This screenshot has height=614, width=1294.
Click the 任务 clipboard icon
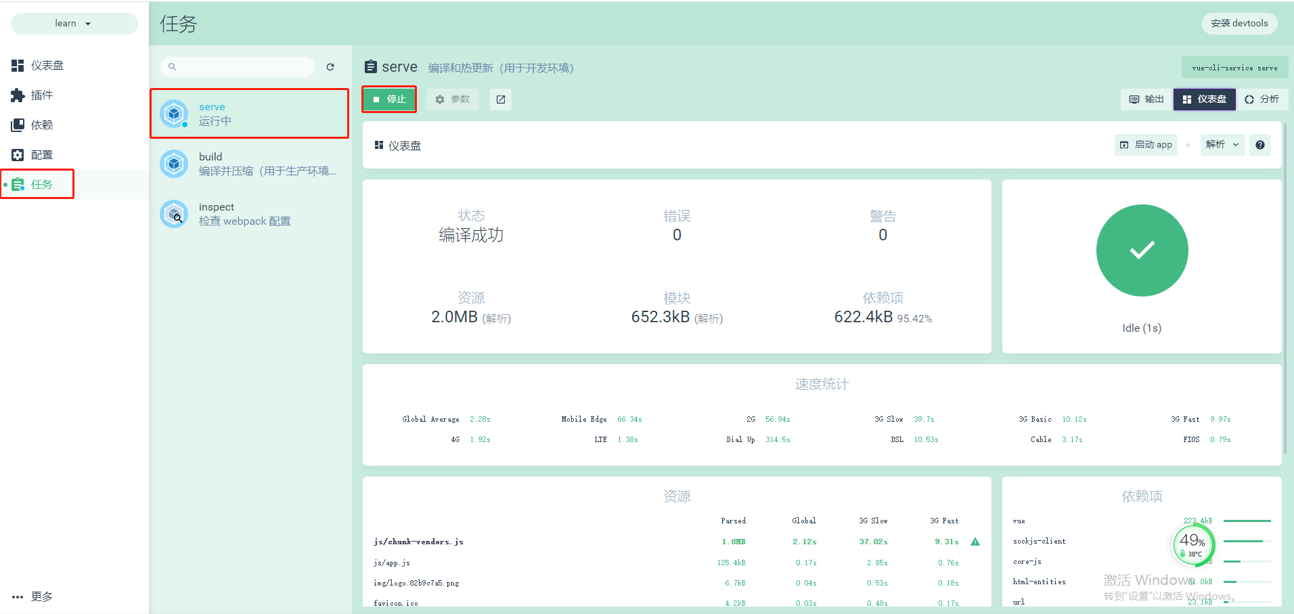18,184
